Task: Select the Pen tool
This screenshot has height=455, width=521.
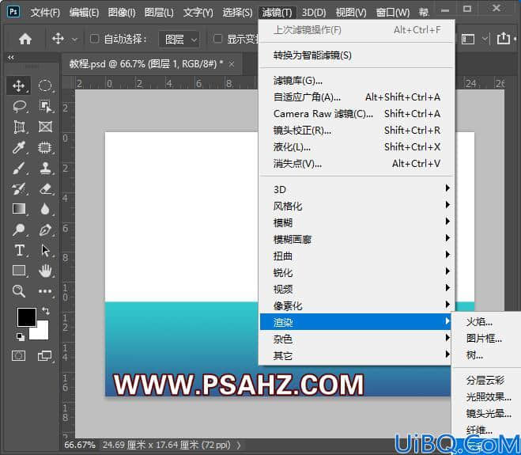Action: [45, 229]
